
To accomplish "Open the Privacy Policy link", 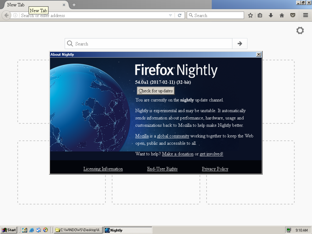I will point(215,169).
